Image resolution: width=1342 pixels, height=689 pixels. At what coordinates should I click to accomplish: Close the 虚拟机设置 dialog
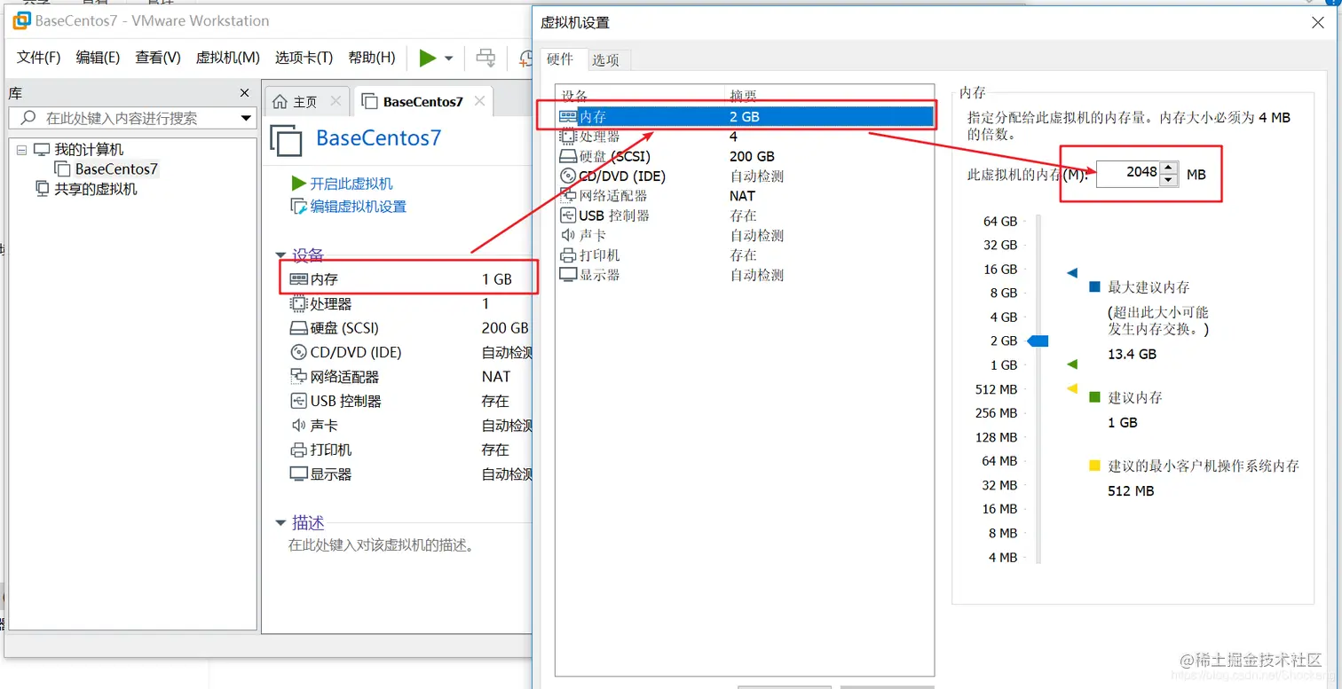[1318, 23]
